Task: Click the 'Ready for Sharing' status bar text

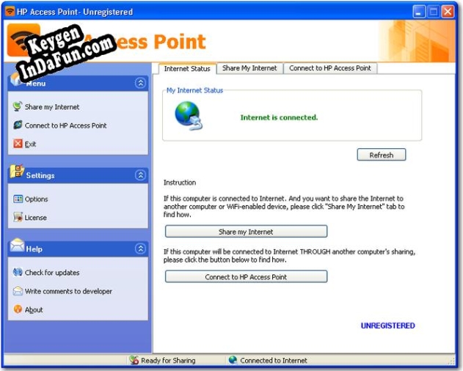Action: pos(168,361)
